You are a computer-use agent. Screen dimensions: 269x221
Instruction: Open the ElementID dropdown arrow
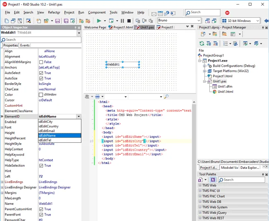pyautogui.click(x=79, y=117)
